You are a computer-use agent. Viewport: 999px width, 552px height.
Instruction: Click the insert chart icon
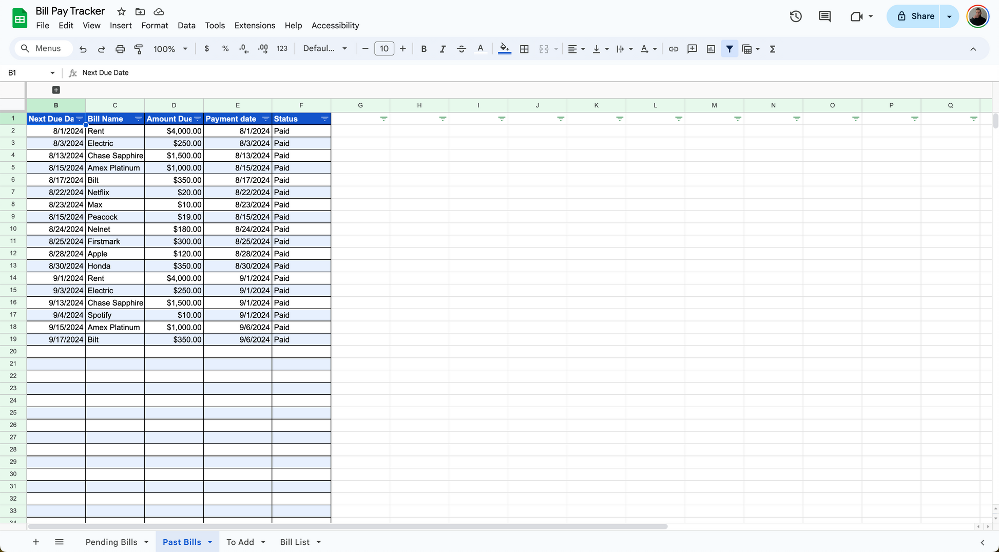click(710, 49)
